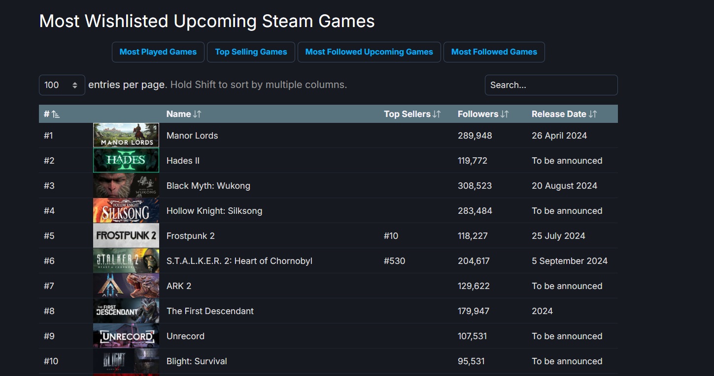This screenshot has height=376, width=714.
Task: Click ARK 2 banner image
Action: pos(126,286)
